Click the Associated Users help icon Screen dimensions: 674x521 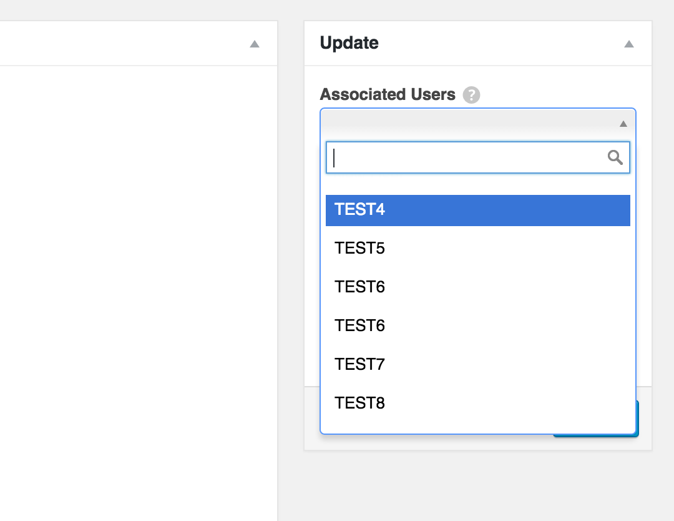(x=472, y=95)
